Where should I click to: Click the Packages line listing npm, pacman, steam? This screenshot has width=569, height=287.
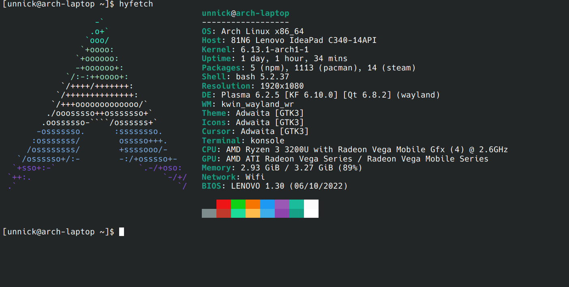click(x=309, y=68)
